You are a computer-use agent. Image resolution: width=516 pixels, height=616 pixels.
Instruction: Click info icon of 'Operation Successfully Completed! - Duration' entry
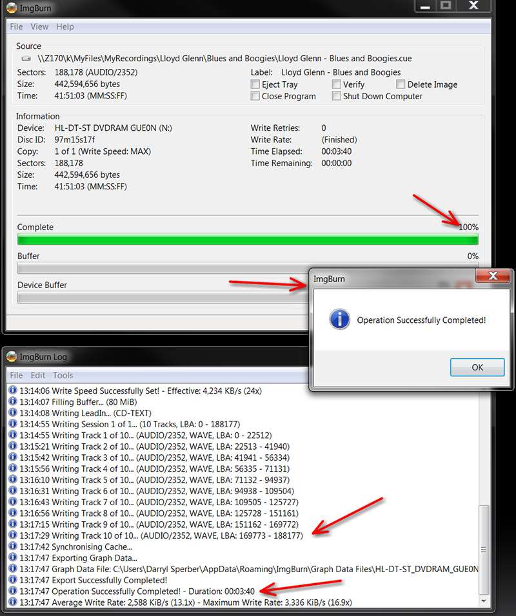(x=13, y=590)
